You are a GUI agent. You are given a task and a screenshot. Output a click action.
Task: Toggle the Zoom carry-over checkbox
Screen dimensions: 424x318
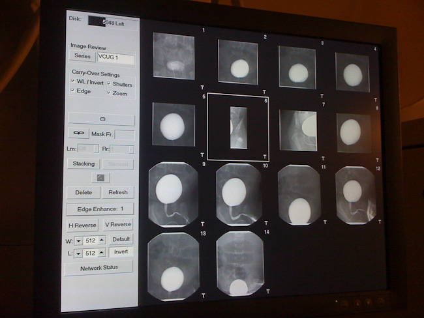click(x=108, y=93)
